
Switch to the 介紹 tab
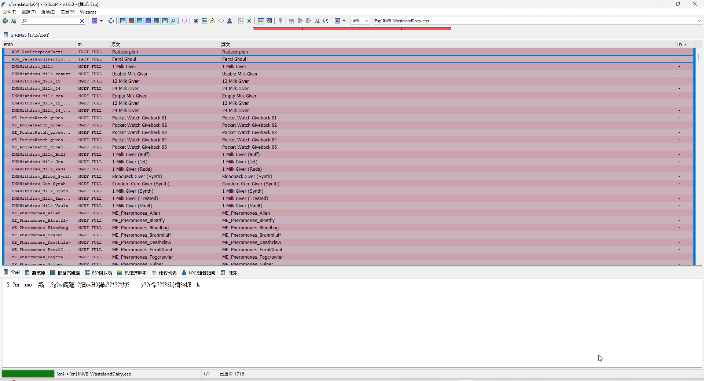coord(12,273)
